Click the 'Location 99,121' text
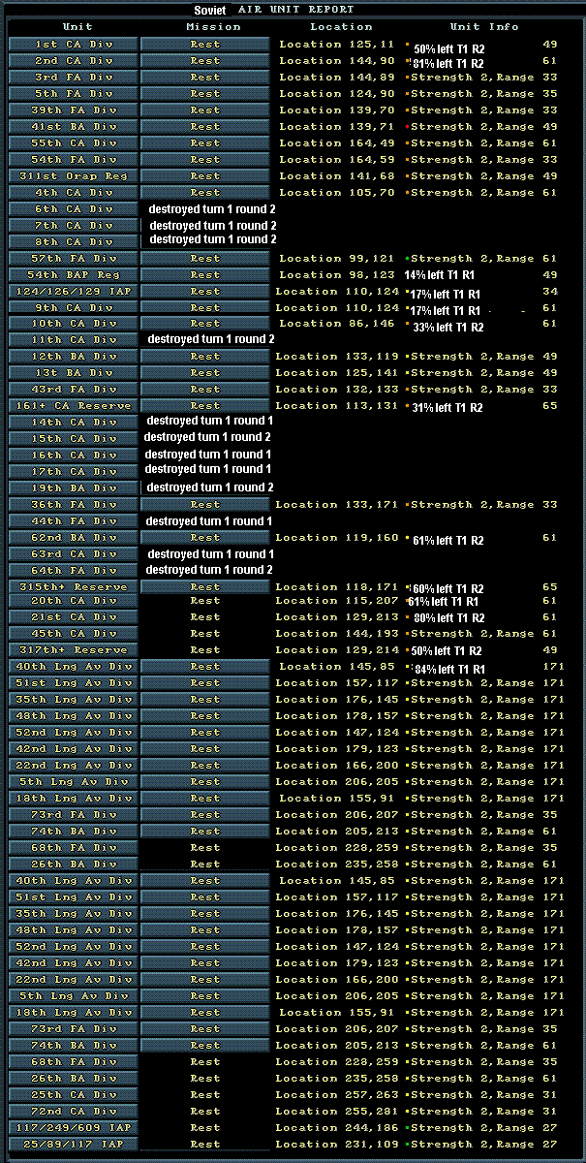The width and height of the screenshot is (586, 1163). tap(337, 259)
